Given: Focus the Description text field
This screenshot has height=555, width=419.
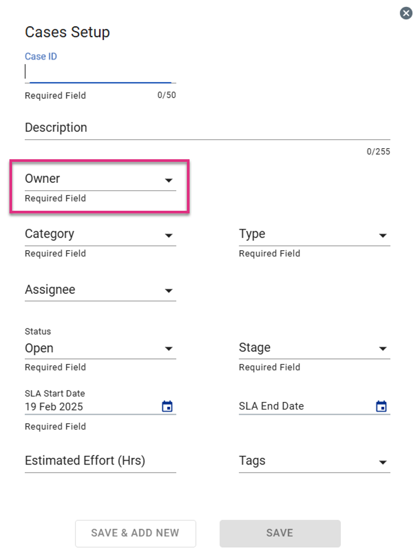Looking at the screenshot, I should click(x=207, y=128).
